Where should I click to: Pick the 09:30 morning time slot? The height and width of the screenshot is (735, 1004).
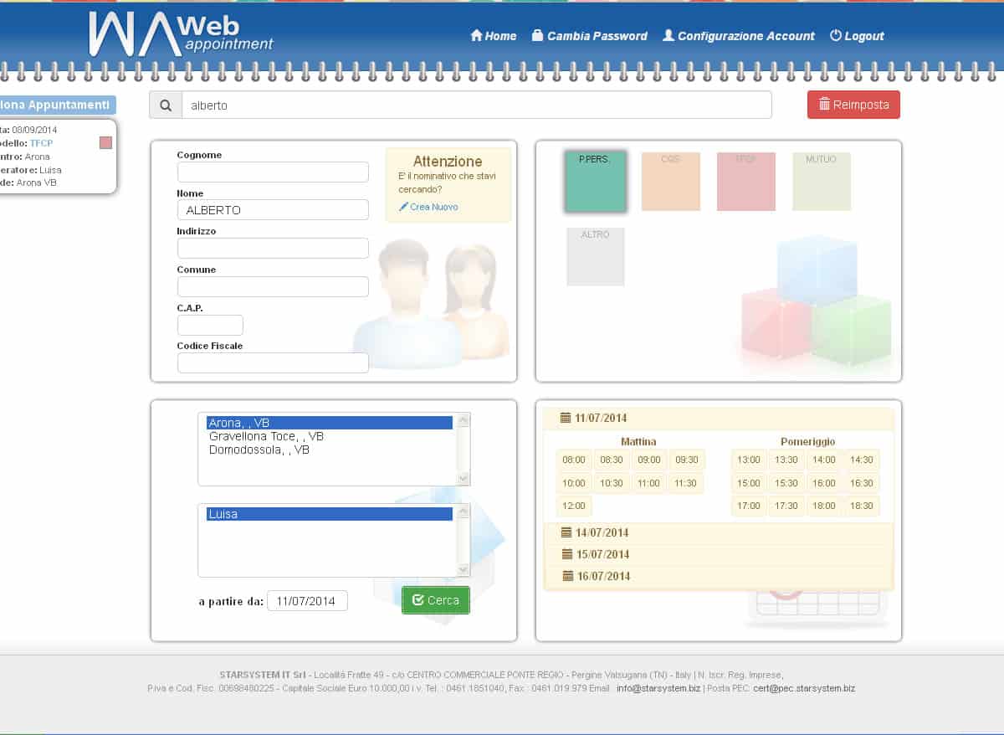(x=686, y=460)
